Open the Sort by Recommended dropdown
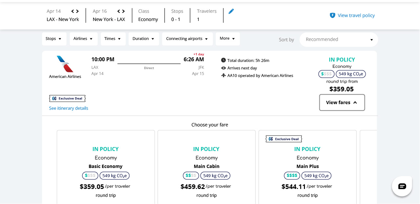 tap(338, 40)
